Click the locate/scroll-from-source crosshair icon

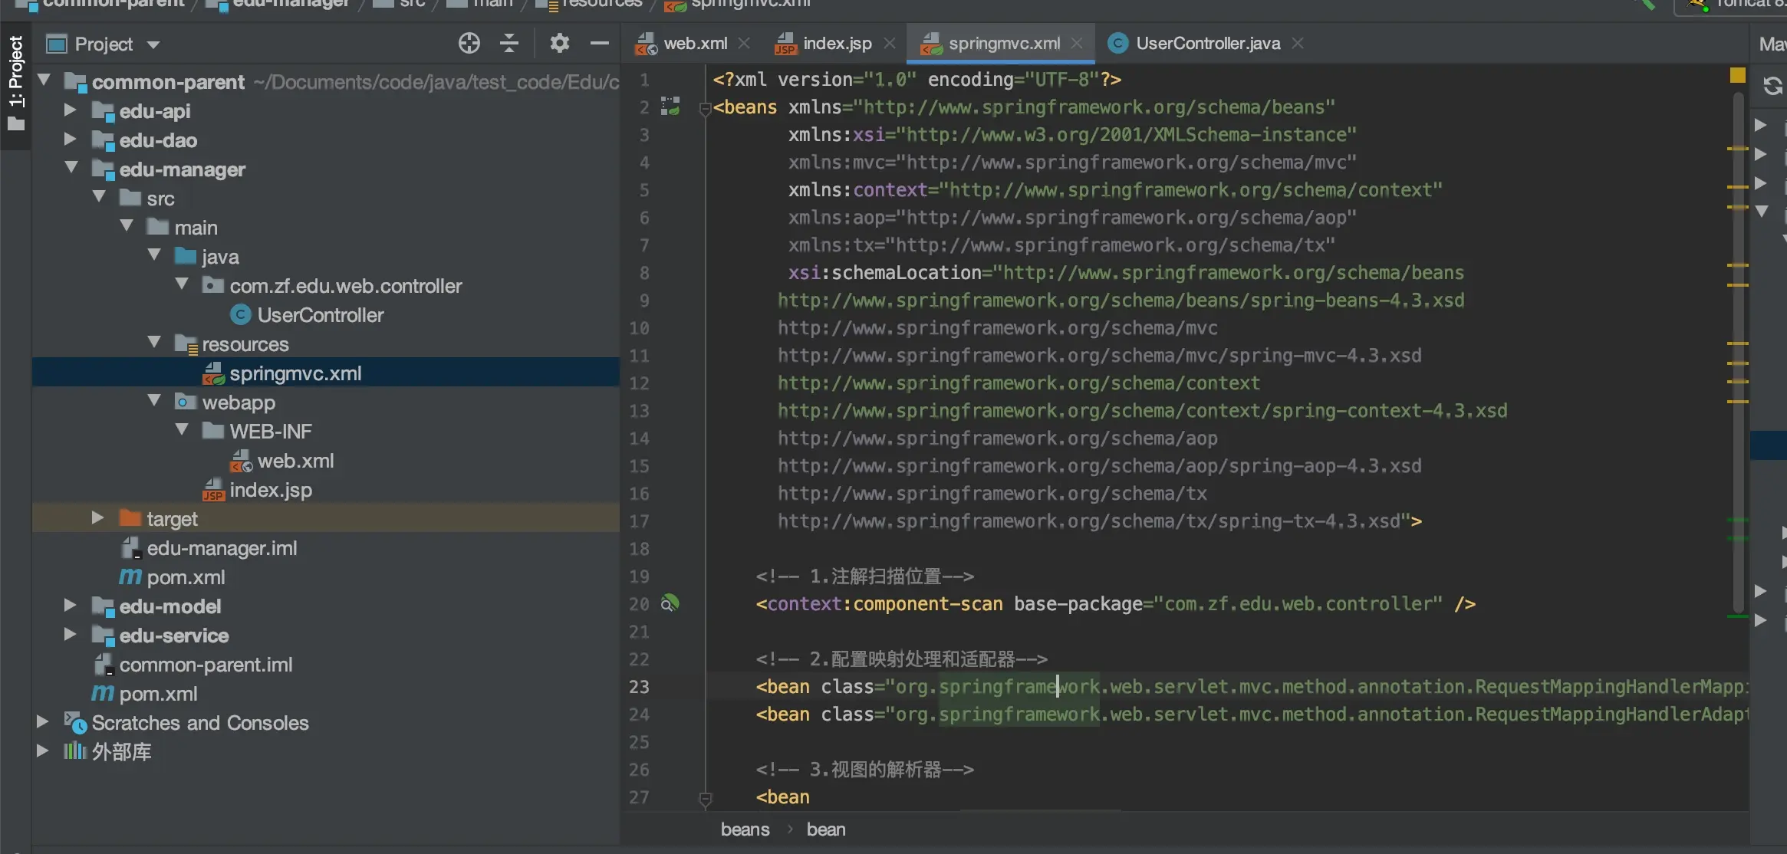[x=469, y=44]
